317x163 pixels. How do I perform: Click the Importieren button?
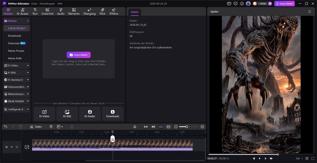(78, 55)
